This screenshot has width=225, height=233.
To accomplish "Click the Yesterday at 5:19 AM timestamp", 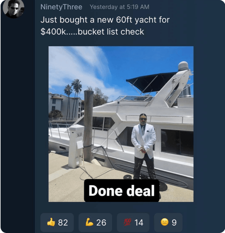I will coord(120,7).
